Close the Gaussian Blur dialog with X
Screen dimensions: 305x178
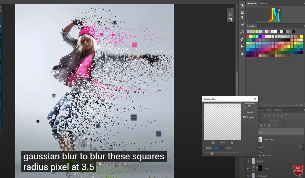coord(255,99)
